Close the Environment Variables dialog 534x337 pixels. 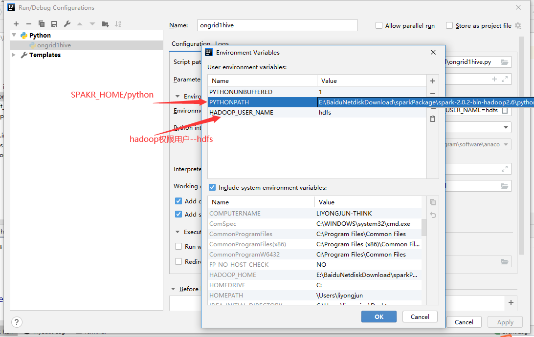[x=433, y=52]
